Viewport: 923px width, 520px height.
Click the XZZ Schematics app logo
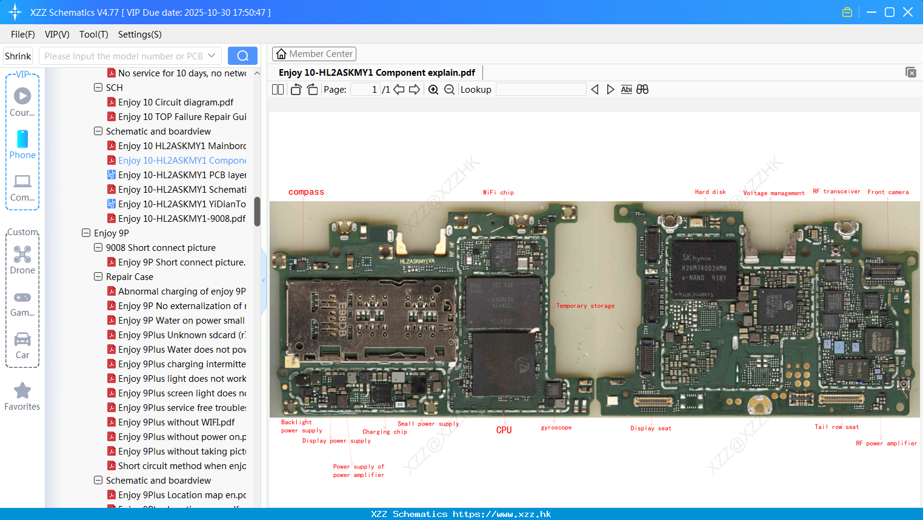pos(15,12)
